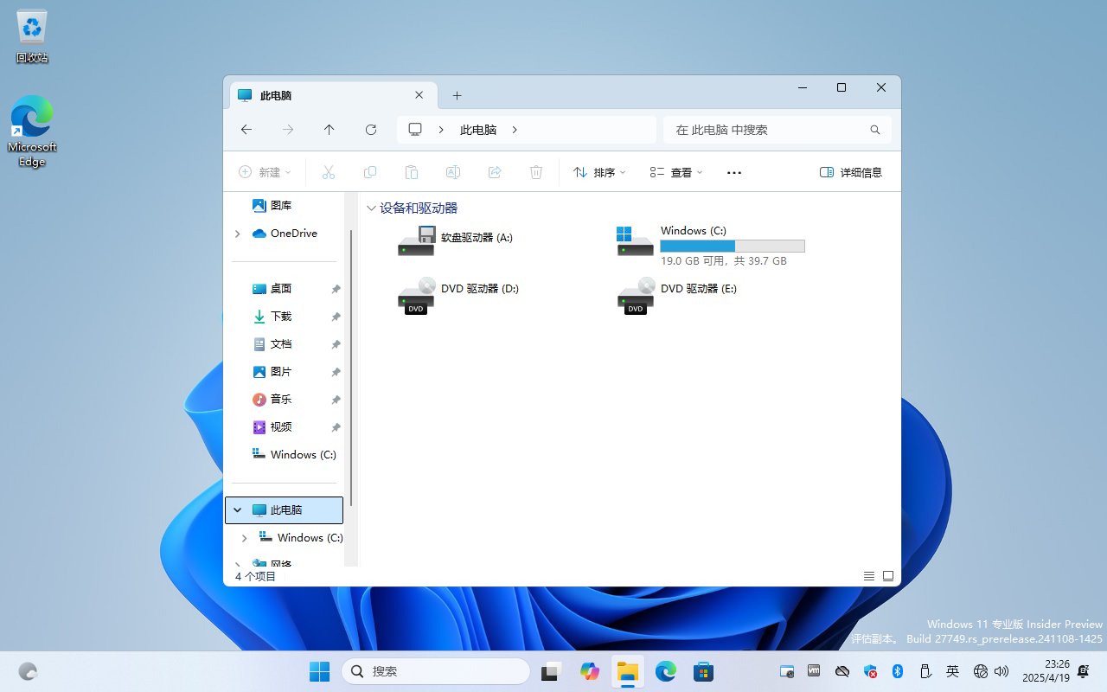This screenshot has height=692, width=1107.
Task: Click the 在 此电脑 中搜索 search box
Action: tap(777, 130)
